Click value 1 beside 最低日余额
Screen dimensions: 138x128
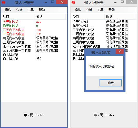pyautogui.click(x=37, y=54)
